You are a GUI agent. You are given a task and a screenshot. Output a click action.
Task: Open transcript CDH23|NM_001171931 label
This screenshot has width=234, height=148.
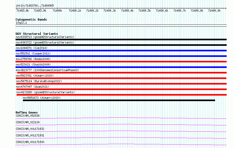pyautogui.click(x=30, y=135)
